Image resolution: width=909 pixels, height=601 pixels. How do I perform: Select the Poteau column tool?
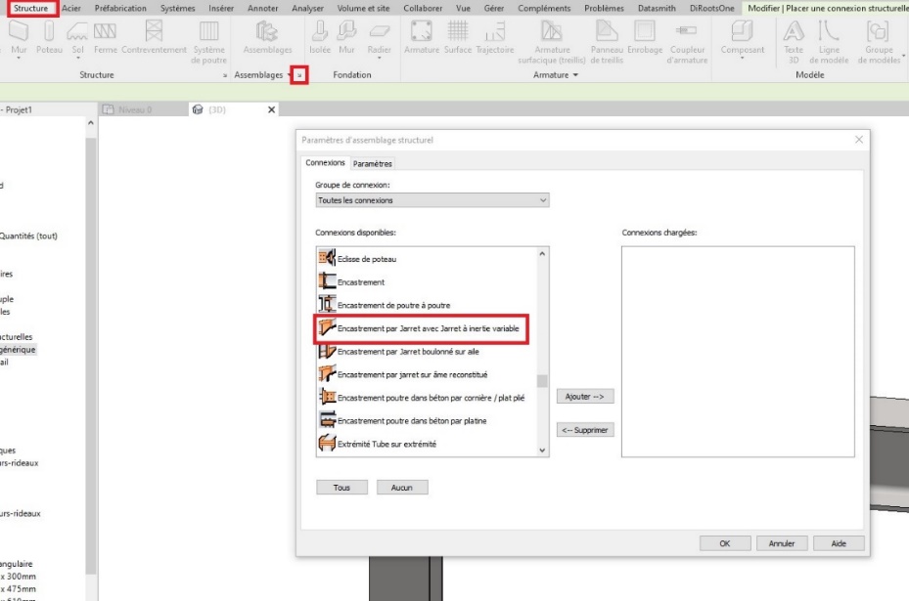(x=49, y=38)
